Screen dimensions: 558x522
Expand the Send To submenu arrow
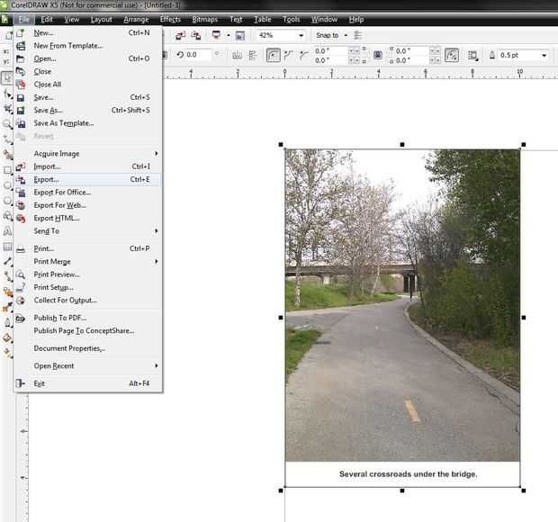(157, 230)
